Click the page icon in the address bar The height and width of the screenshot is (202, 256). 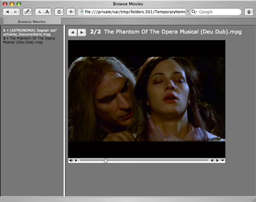81,12
